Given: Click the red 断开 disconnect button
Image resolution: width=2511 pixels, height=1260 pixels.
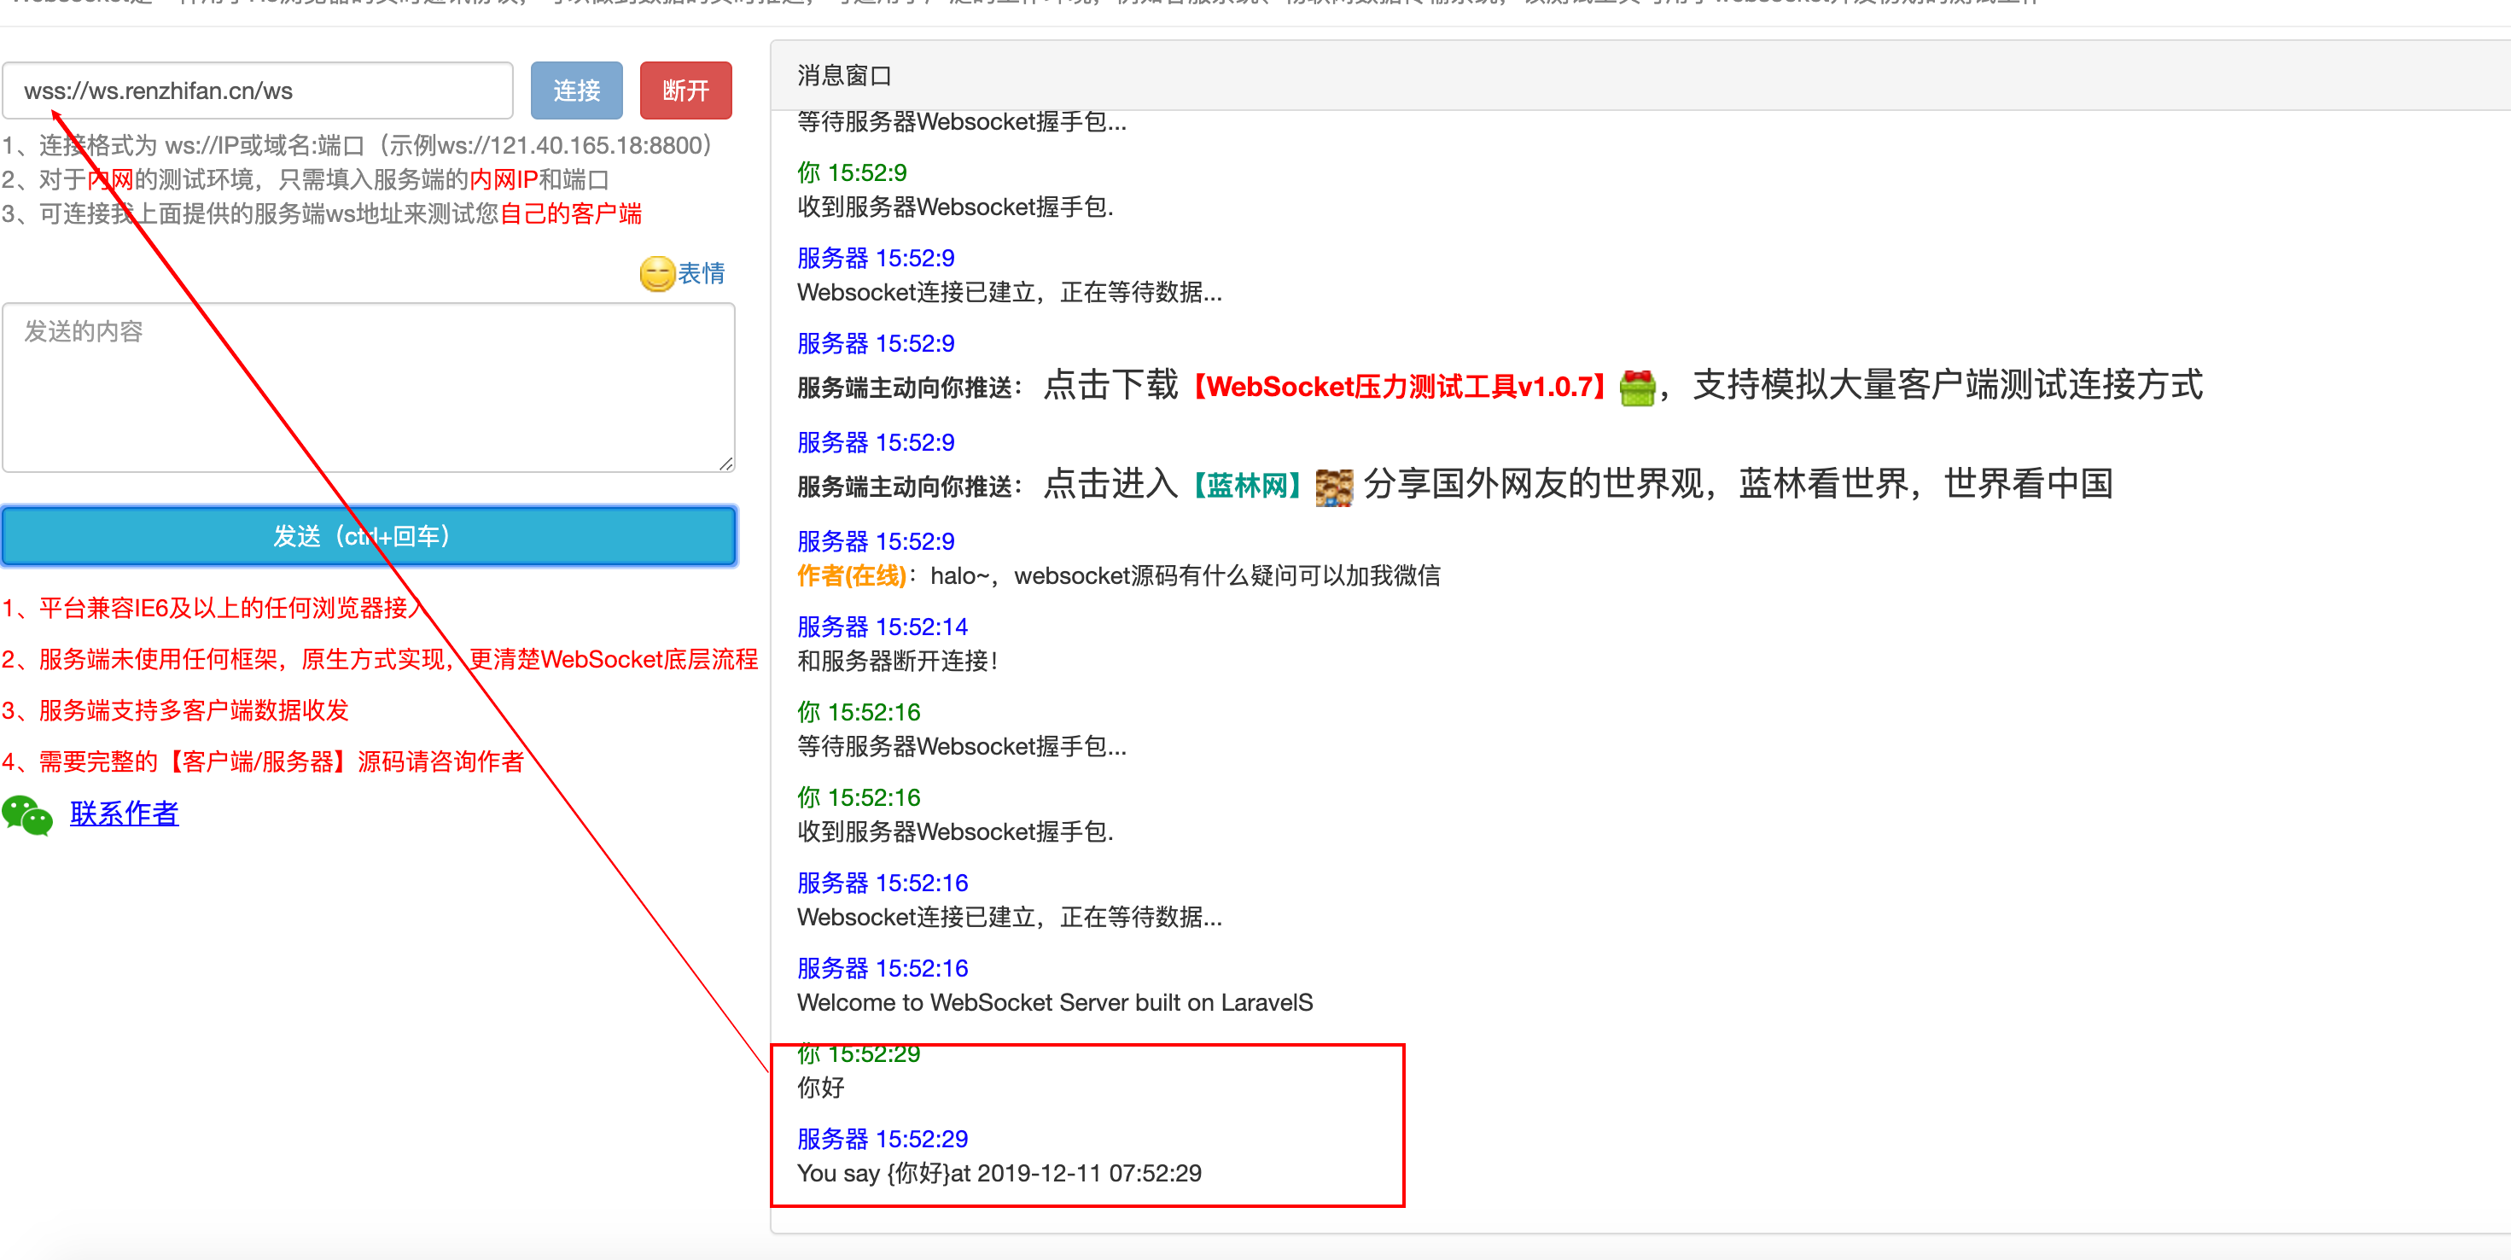Looking at the screenshot, I should (x=685, y=90).
